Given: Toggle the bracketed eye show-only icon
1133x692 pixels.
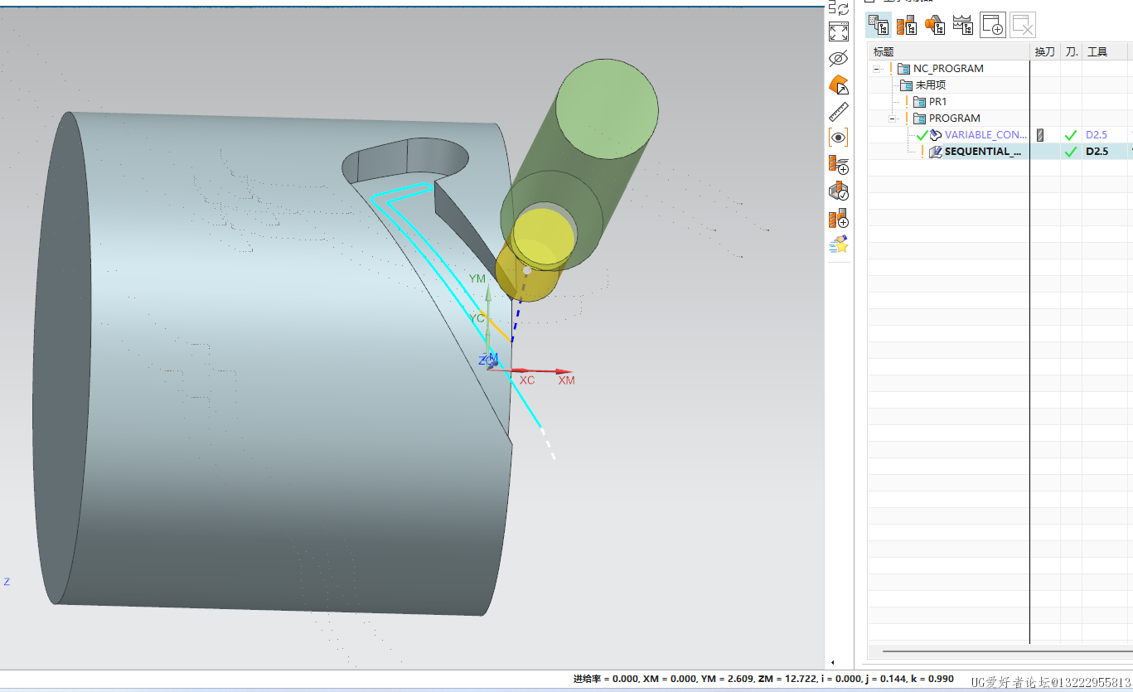Looking at the screenshot, I should click(839, 138).
